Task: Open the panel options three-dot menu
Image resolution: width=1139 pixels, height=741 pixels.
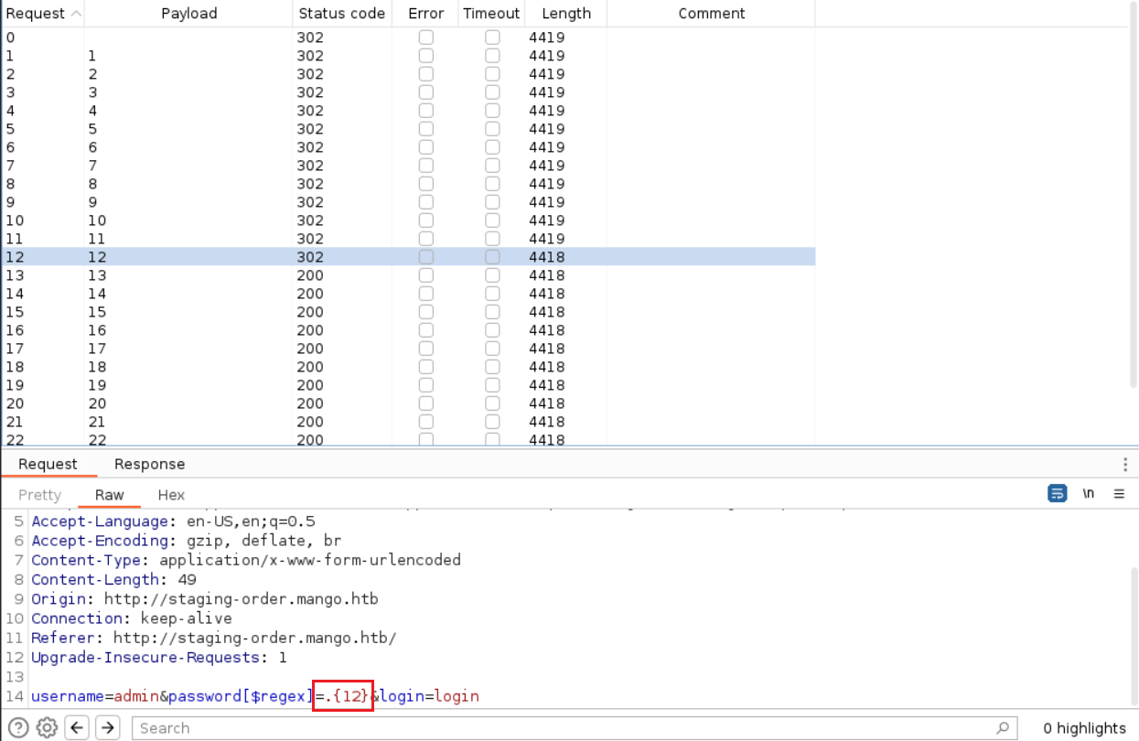Action: click(x=1125, y=464)
